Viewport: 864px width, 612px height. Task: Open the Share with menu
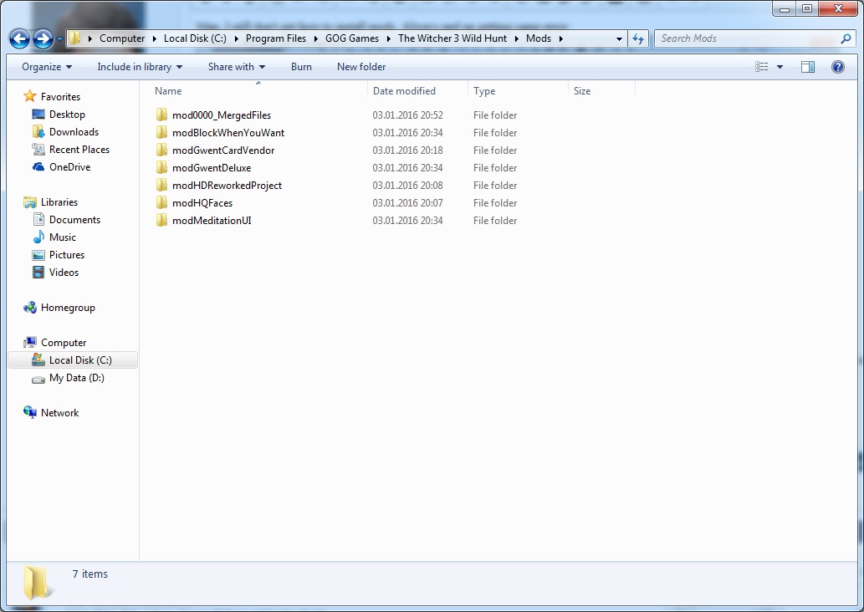click(x=237, y=67)
